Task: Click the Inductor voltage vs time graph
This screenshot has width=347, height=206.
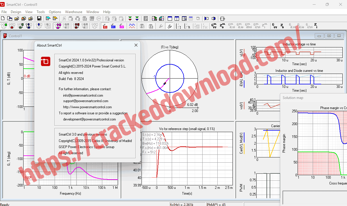Action: point(300,53)
